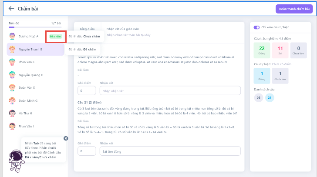Click the first Ghi điểm score field

click(87, 90)
